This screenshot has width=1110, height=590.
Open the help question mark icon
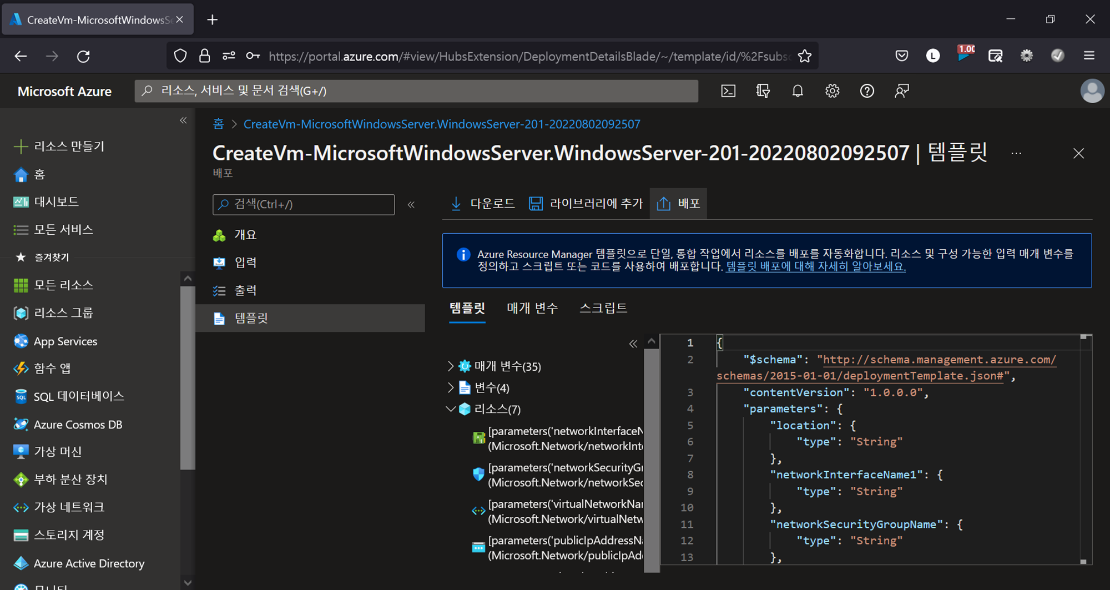[x=867, y=91]
